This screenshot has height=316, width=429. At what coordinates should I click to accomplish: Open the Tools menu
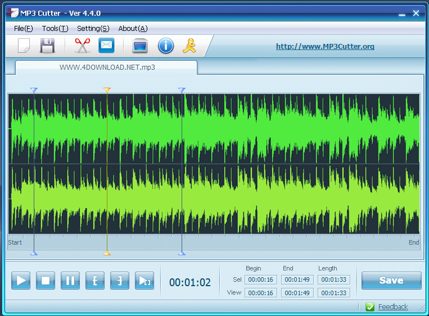(x=55, y=28)
